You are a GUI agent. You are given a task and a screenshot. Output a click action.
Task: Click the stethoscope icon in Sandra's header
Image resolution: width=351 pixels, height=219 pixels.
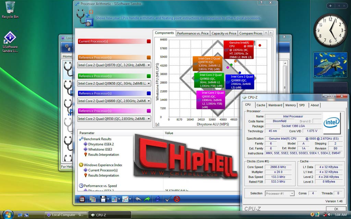point(85,18)
